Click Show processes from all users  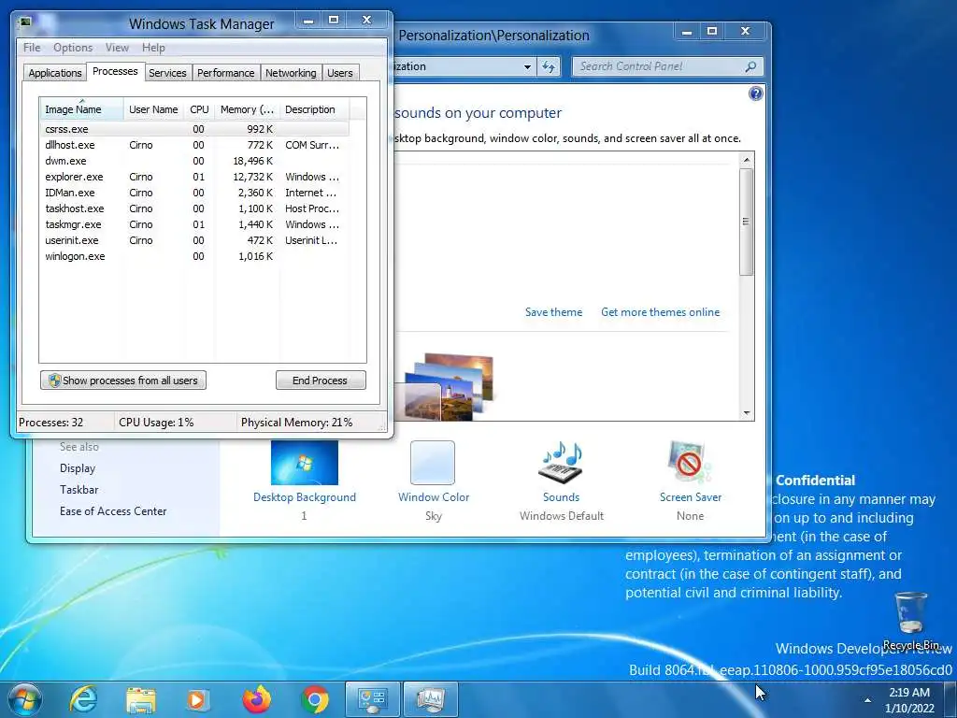click(123, 381)
